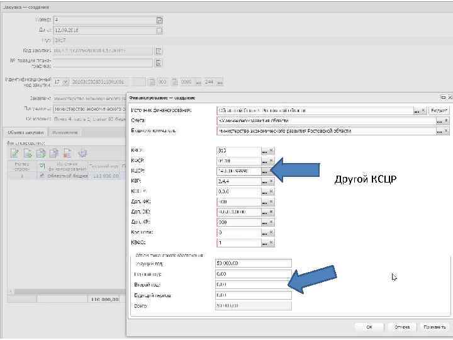
Task: Open the lookup button for КВСР
Action: tap(264, 150)
